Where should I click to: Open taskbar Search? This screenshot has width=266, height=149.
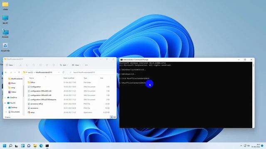tap(10, 146)
